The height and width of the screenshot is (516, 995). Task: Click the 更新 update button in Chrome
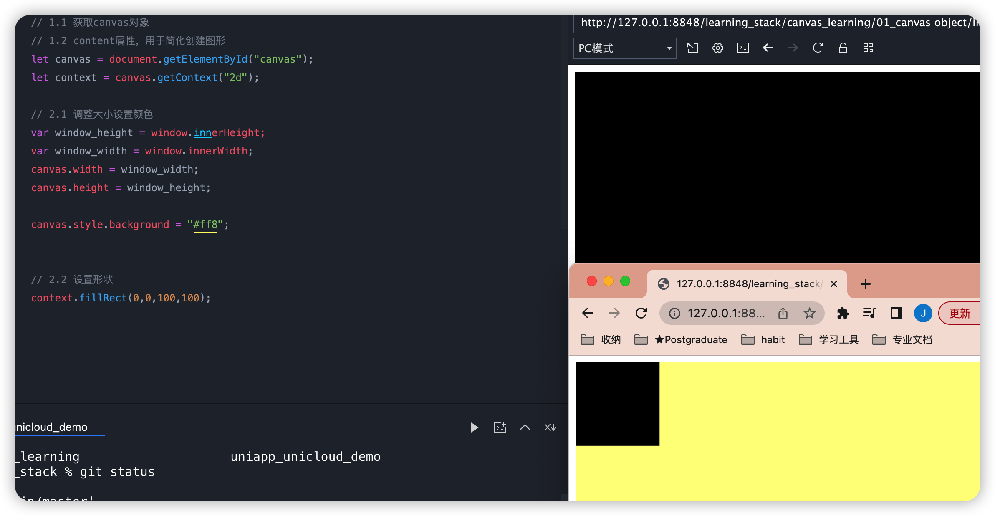click(959, 313)
